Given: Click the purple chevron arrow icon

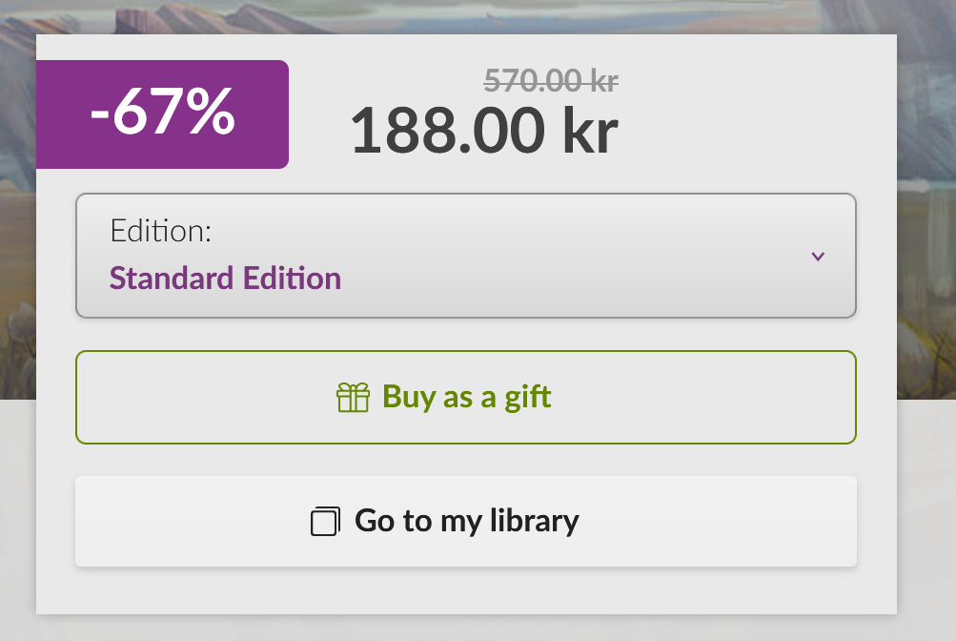Looking at the screenshot, I should coord(817,257).
